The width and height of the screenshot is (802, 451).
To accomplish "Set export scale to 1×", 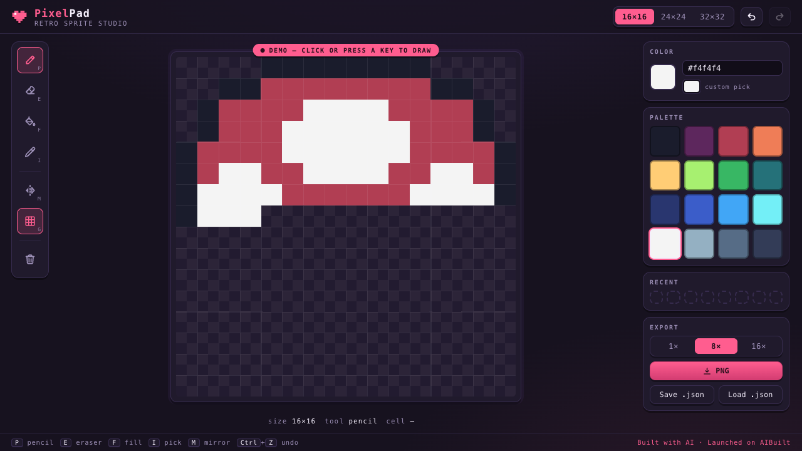I will [673, 346].
